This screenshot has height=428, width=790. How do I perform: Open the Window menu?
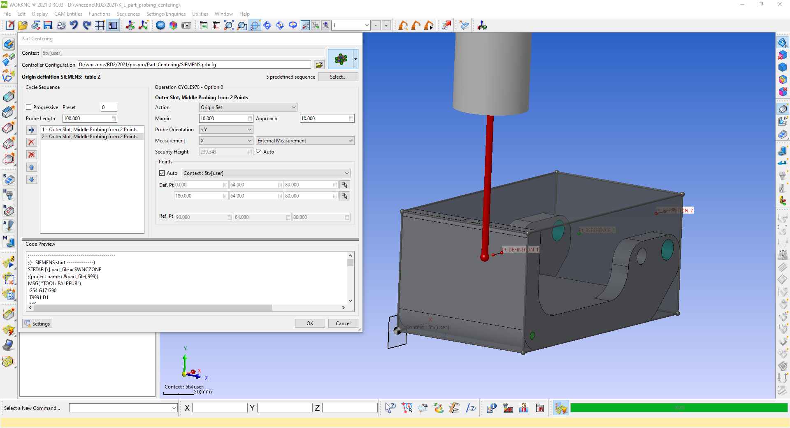[223, 14]
